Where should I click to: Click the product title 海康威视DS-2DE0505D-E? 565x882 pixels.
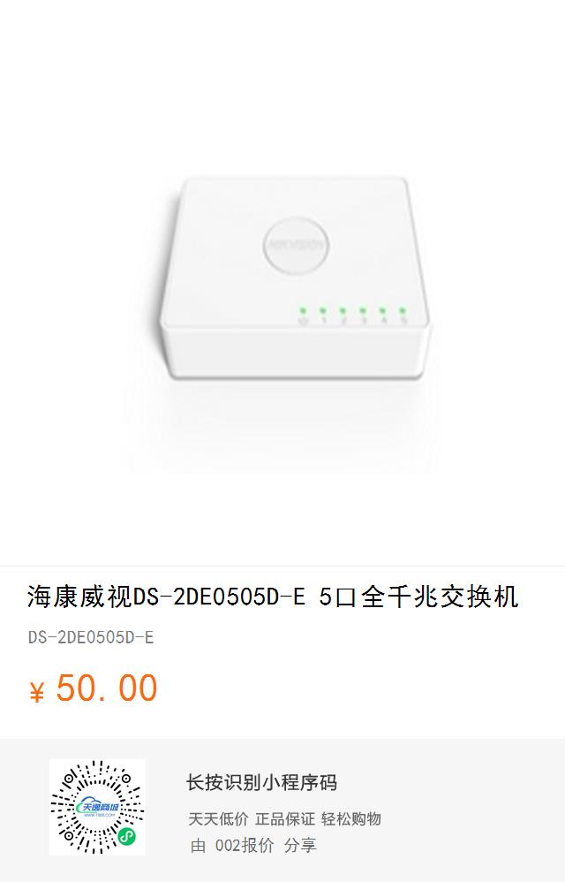(x=166, y=597)
